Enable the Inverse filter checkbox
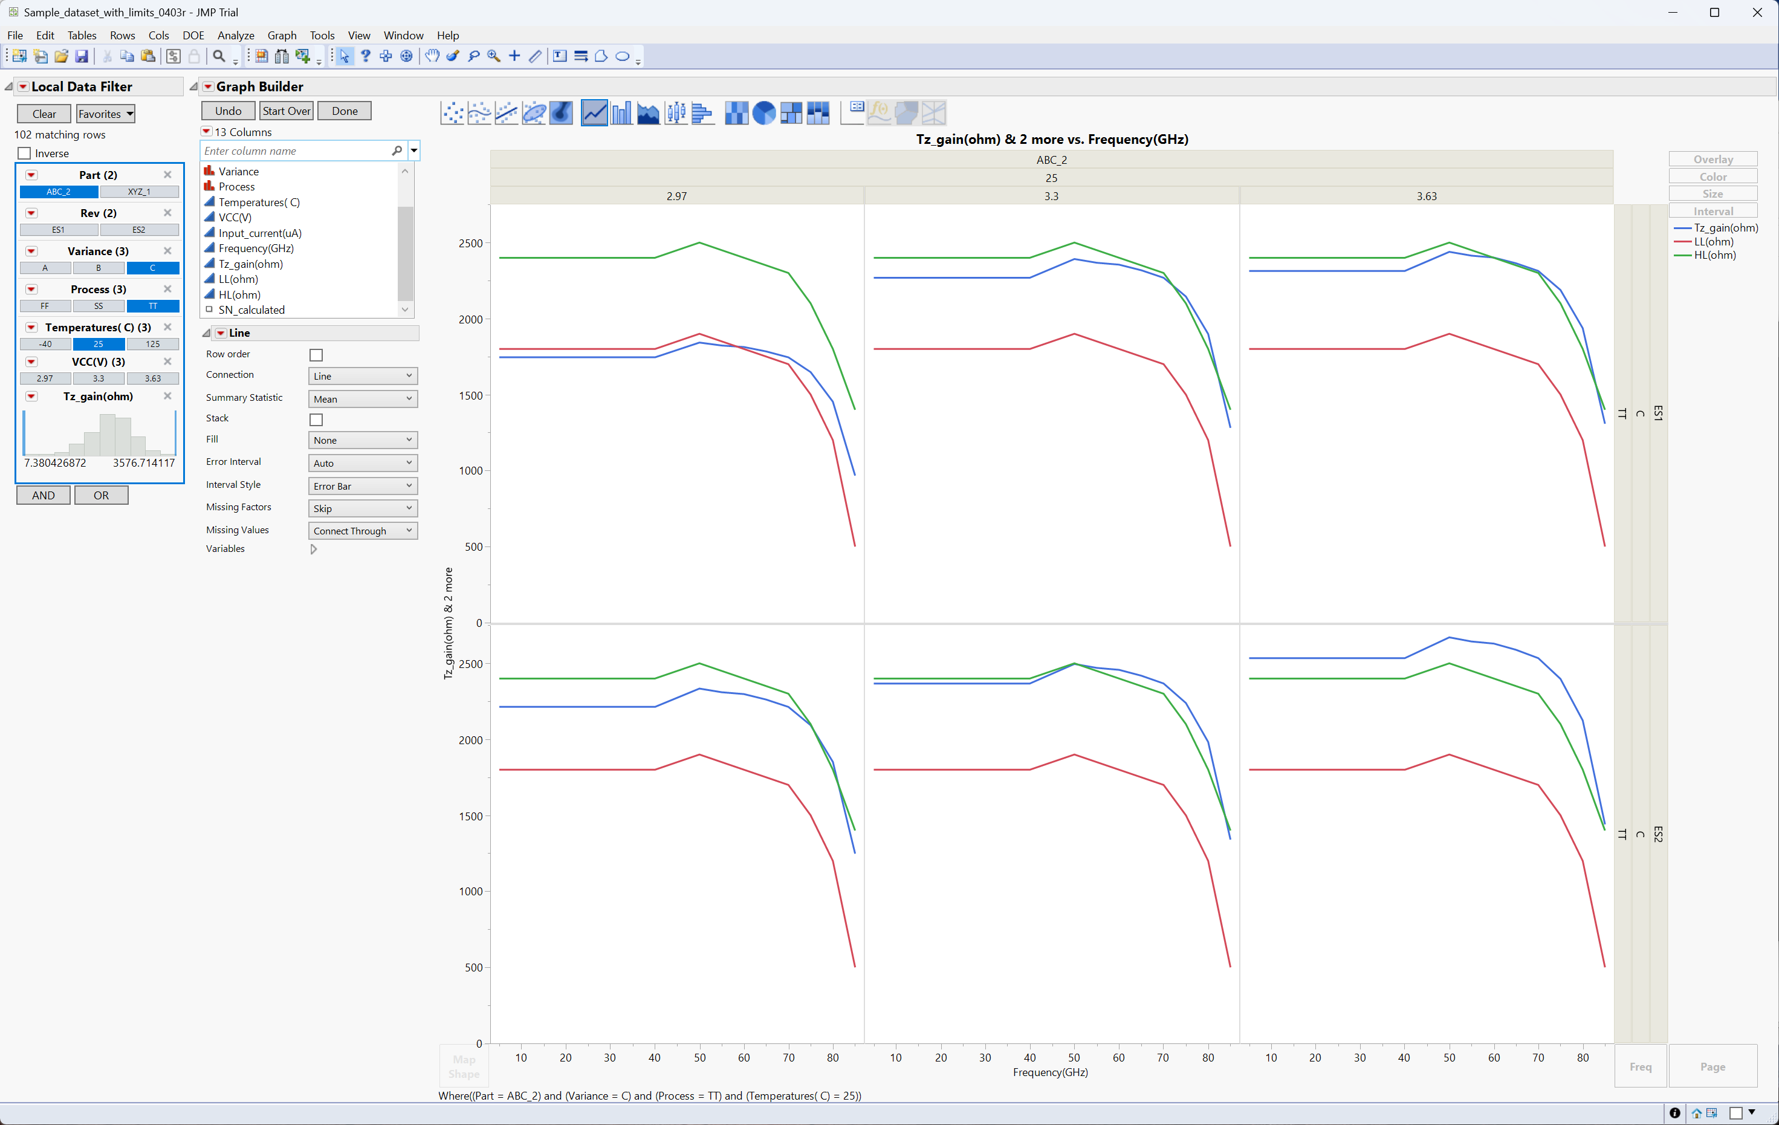 click(24, 154)
